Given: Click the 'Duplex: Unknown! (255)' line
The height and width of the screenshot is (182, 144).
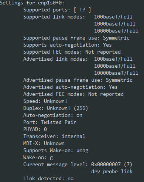Looking at the screenshot, I should 56,108.
